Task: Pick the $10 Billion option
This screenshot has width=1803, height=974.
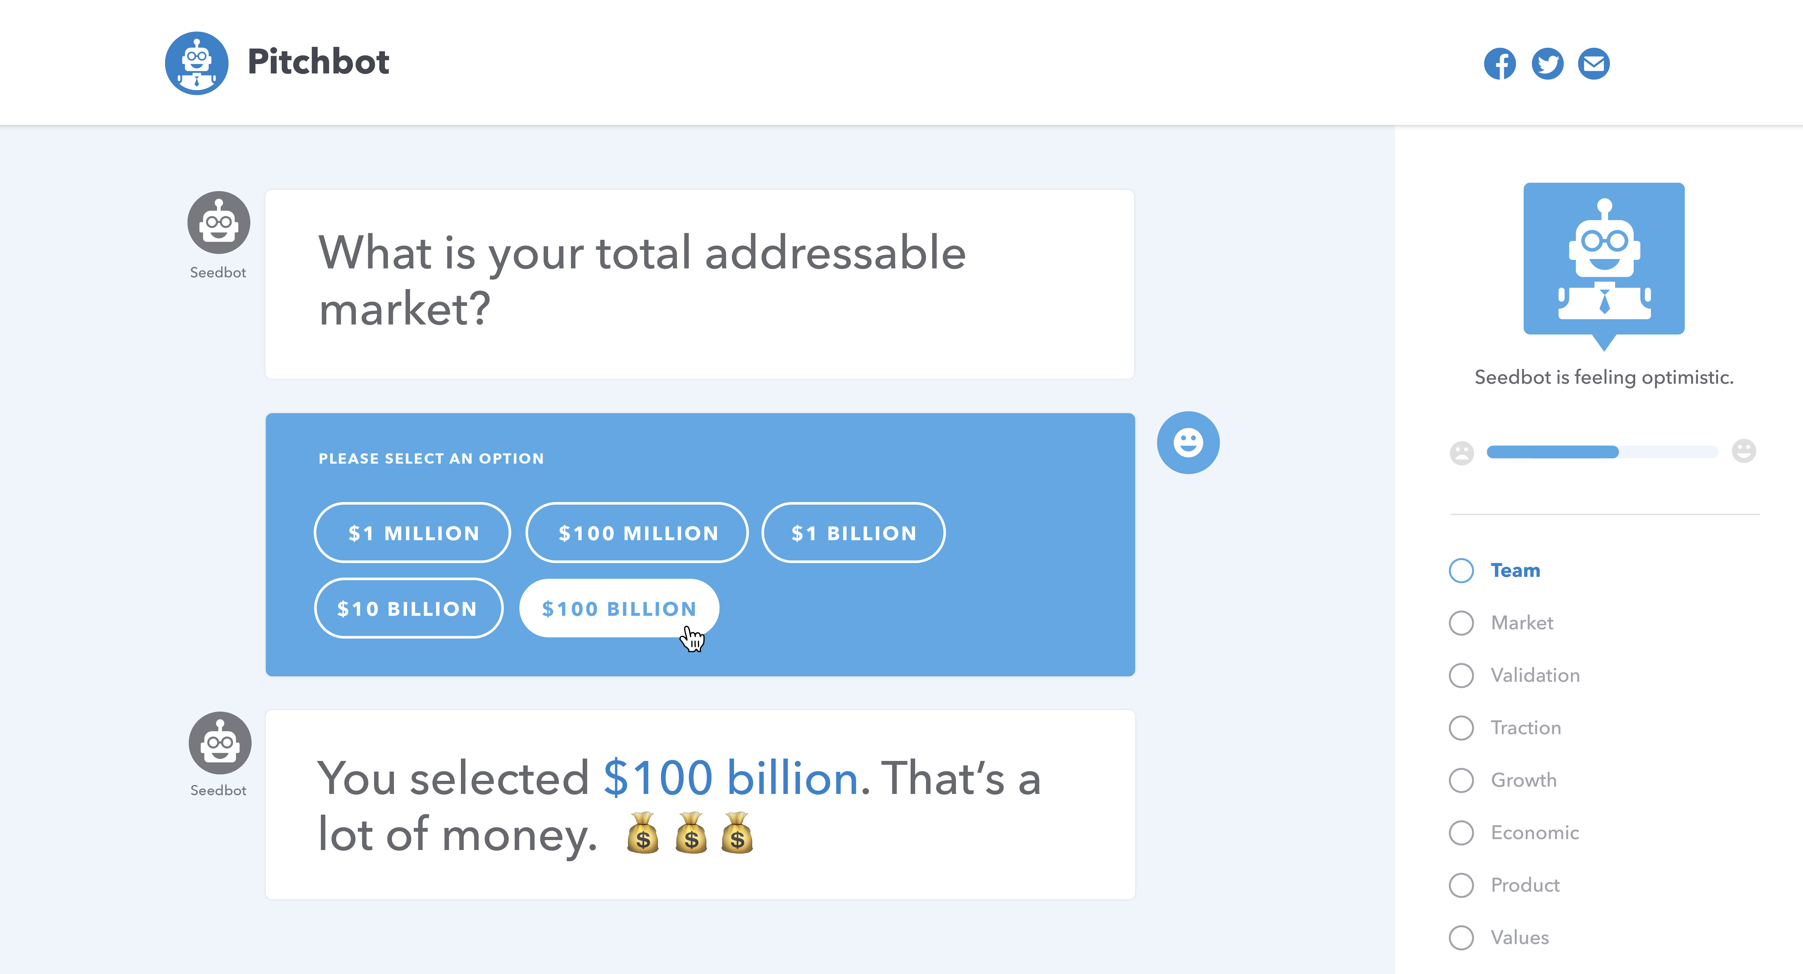Action: coord(408,609)
